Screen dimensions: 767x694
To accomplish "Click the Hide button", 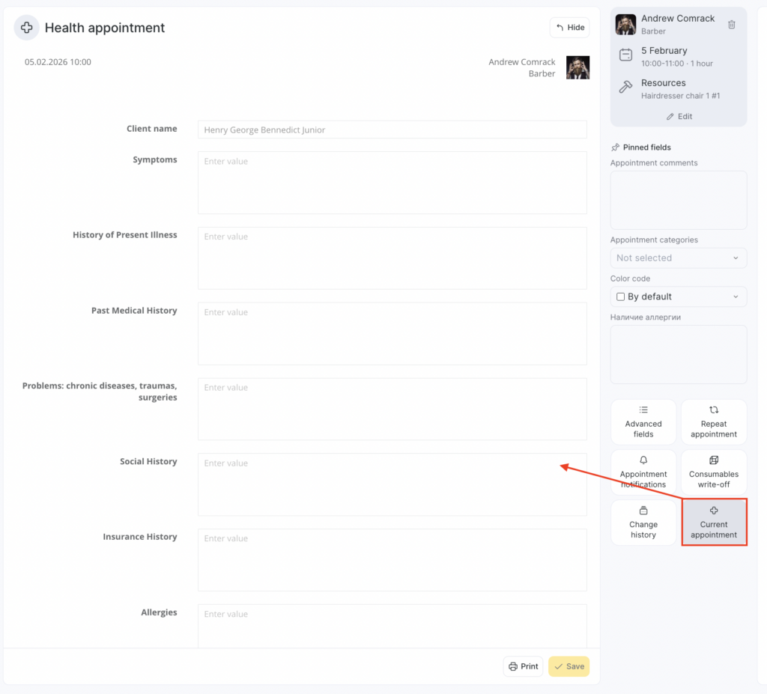I will click(x=569, y=28).
